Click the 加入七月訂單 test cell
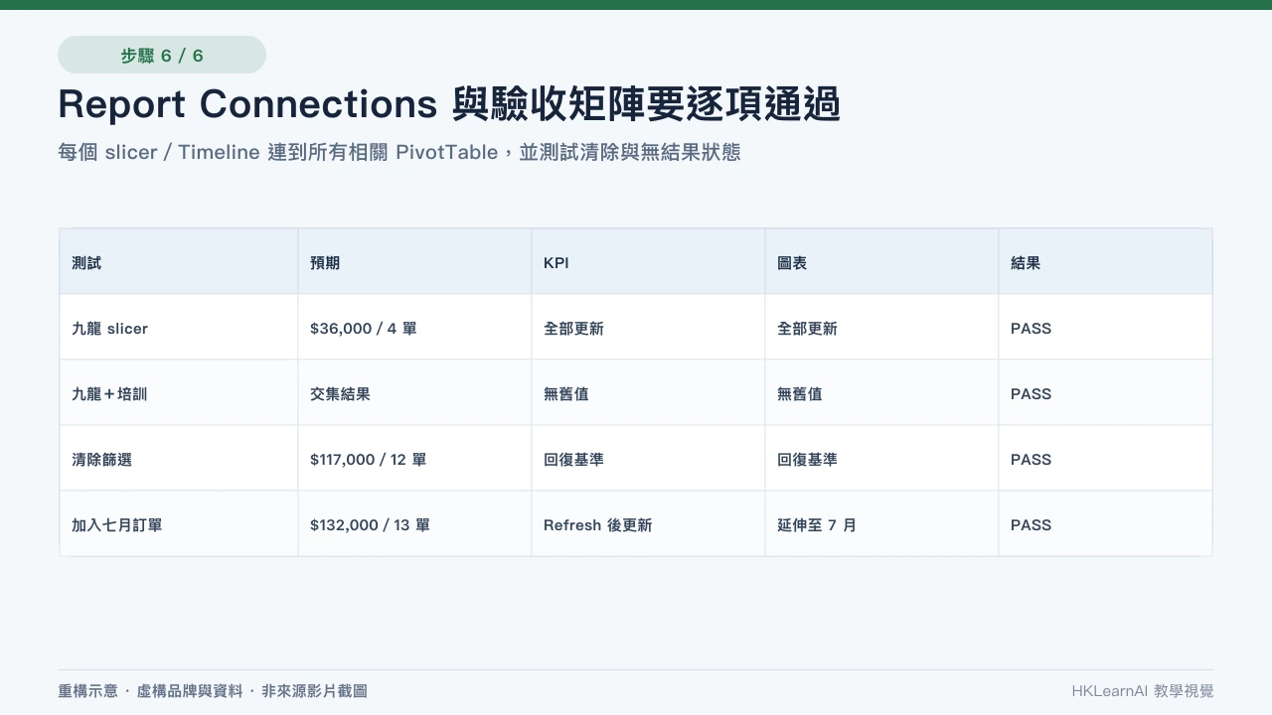 [179, 524]
